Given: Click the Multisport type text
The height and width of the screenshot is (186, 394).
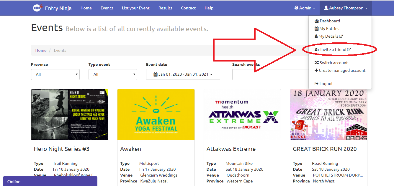Looking at the screenshot, I should click(x=149, y=163).
